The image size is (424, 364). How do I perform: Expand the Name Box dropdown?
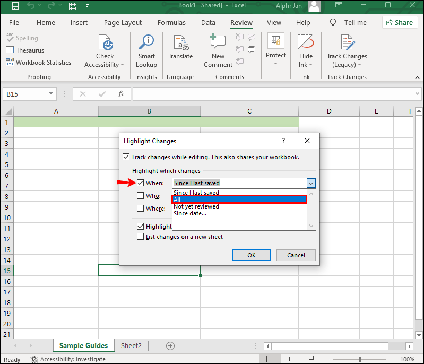[51, 93]
